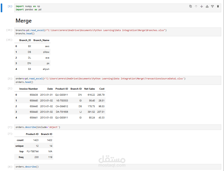Click the Net Sales column header
Image resolution: width=224 pixels, height=171 pixels.
click(x=89, y=89)
